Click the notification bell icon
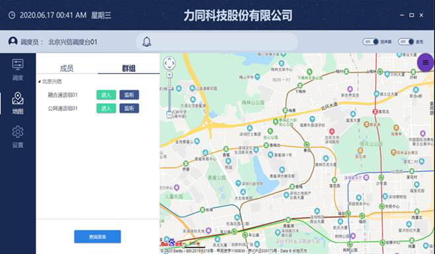The image size is (435, 254). coord(147,42)
